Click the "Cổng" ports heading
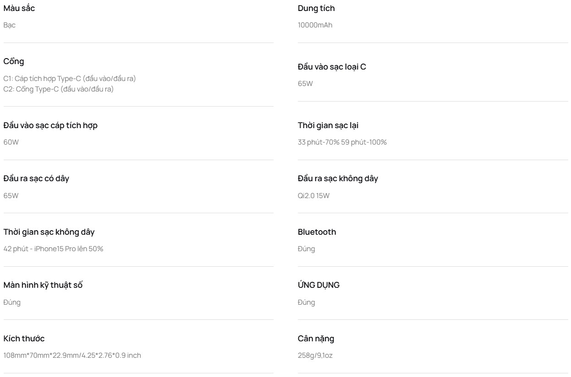Image resolution: width=571 pixels, height=377 pixels. point(14,62)
